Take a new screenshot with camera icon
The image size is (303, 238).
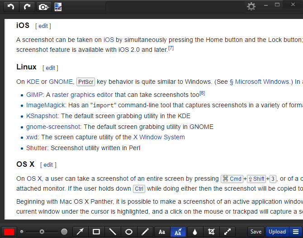click(44, 7)
